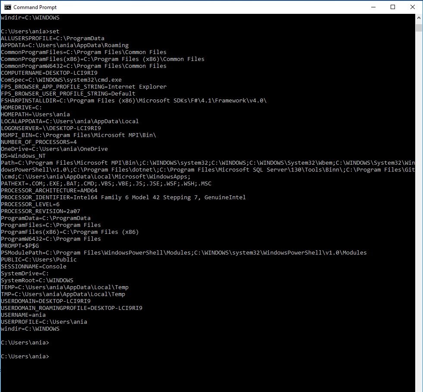The width and height of the screenshot is (423, 392).
Task: Click the first Path= line
Action: [208, 163]
